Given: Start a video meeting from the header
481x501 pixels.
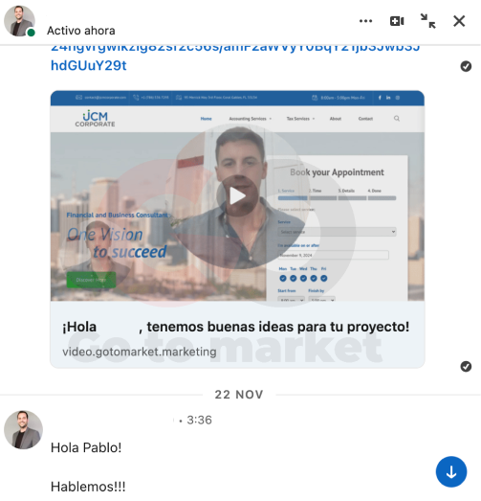Looking at the screenshot, I should 397,21.
